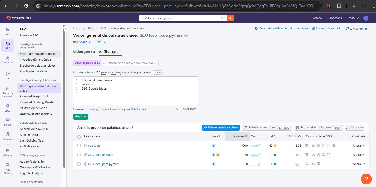Screen dimensions: 376x187
Task: Check the box for 'seo local' row
Action: (x=79, y=146)
